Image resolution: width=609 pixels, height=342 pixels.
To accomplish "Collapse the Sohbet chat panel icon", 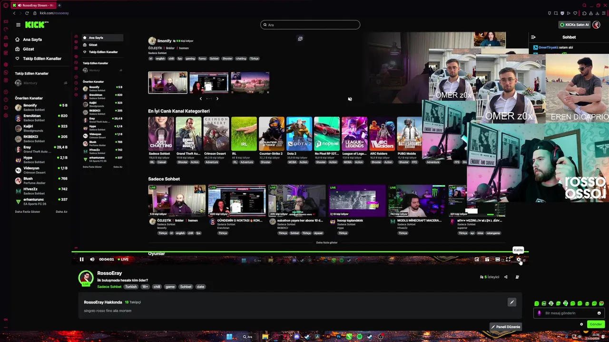I will 533,37.
